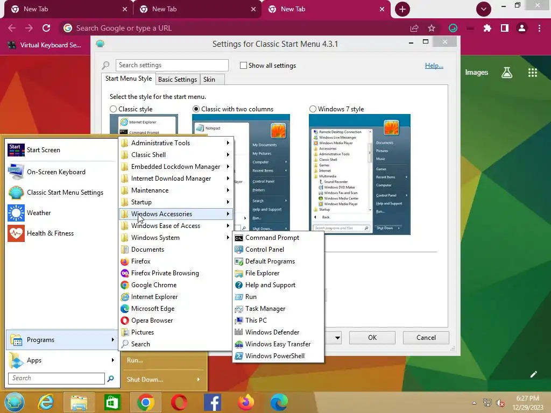Open the Start Menu Style tab
Image resolution: width=551 pixels, height=413 pixels.
[129, 79]
